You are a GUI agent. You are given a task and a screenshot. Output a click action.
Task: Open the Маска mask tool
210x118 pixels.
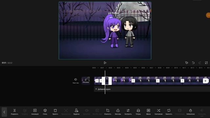(x=148, y=111)
